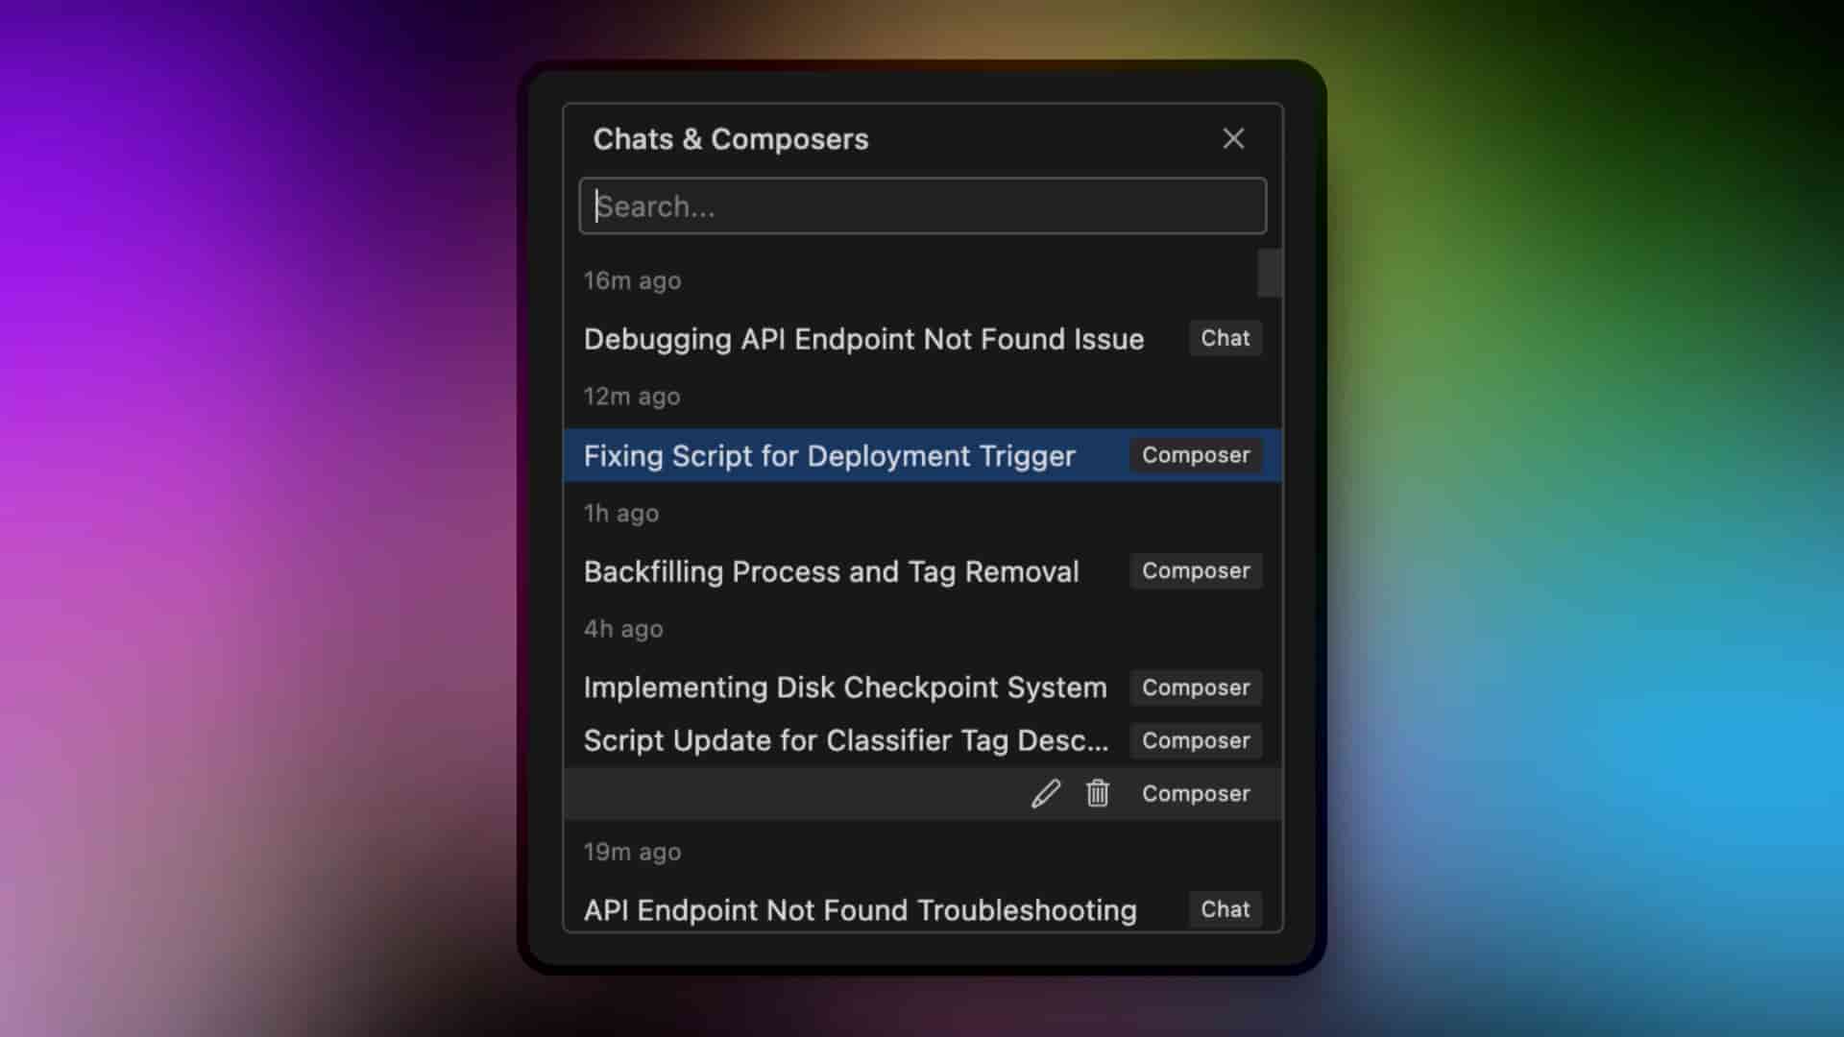Click '16m ago' timestamp section header

point(633,279)
